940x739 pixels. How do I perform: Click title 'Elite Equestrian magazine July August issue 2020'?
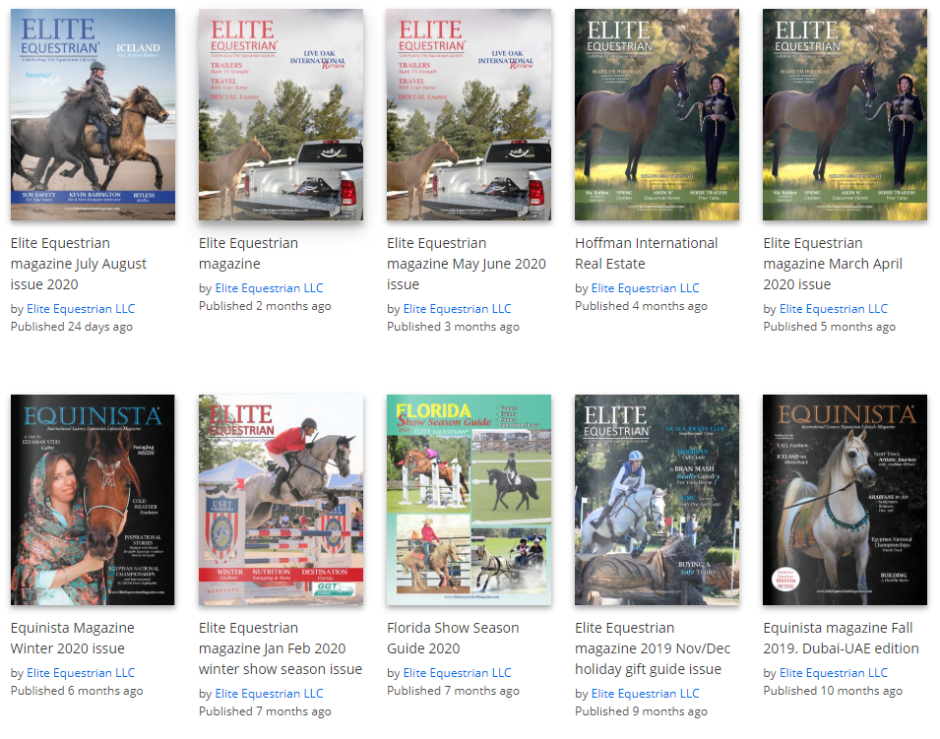click(79, 264)
